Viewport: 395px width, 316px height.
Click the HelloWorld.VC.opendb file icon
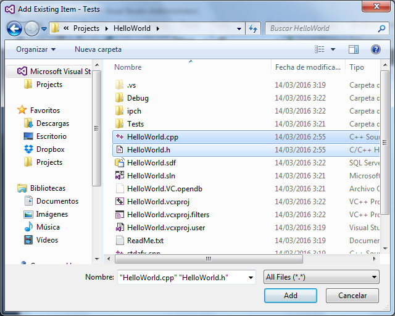tap(120, 188)
